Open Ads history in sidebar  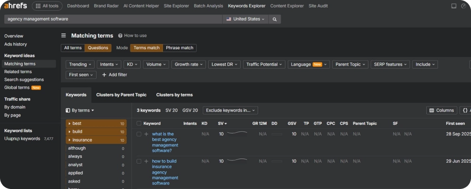[x=16, y=44]
